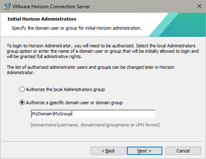206x159 pixels.
Task: Click the MyDomain\MyGroup input field
Action: 94,114
